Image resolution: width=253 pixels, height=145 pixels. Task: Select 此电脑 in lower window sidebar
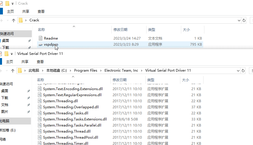pyautogui.click(x=5, y=121)
